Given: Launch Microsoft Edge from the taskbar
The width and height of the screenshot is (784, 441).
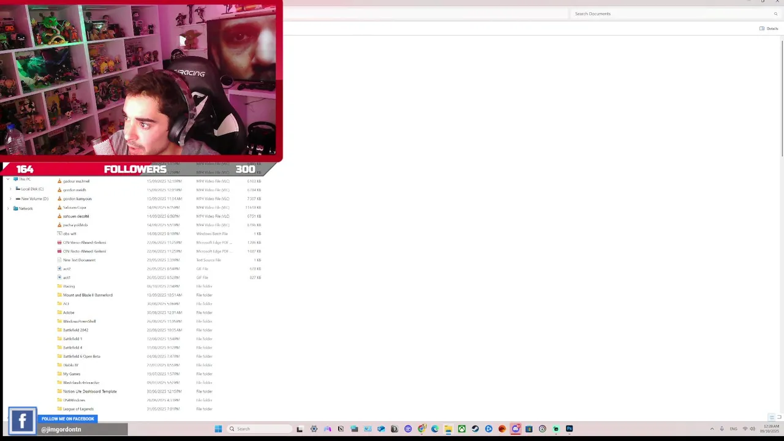Looking at the screenshot, I should tap(435, 429).
